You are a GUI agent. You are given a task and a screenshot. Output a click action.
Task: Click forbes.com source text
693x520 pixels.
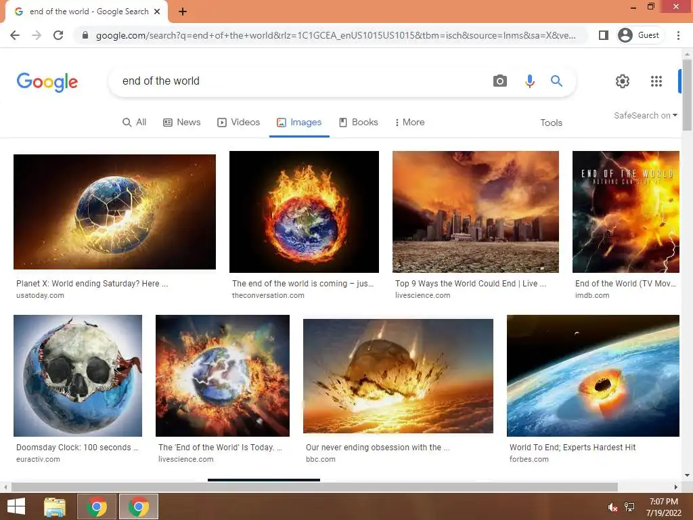click(529, 459)
